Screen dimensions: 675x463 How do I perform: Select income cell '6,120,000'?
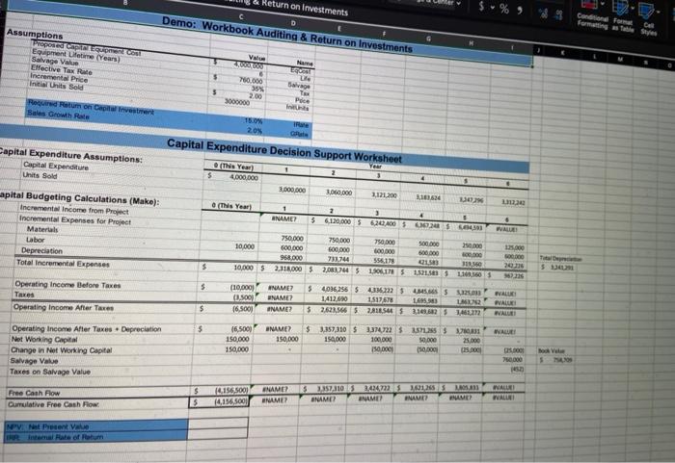337,220
